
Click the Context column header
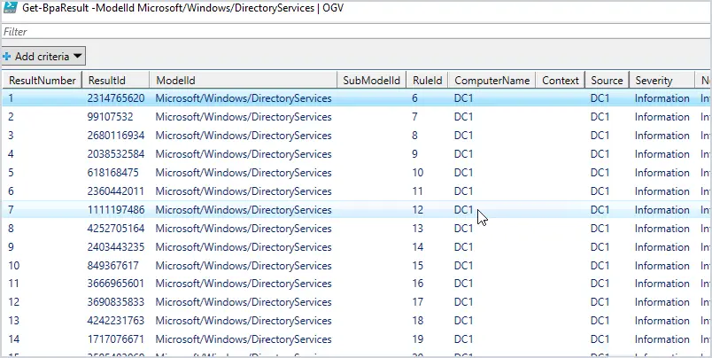tap(561, 81)
